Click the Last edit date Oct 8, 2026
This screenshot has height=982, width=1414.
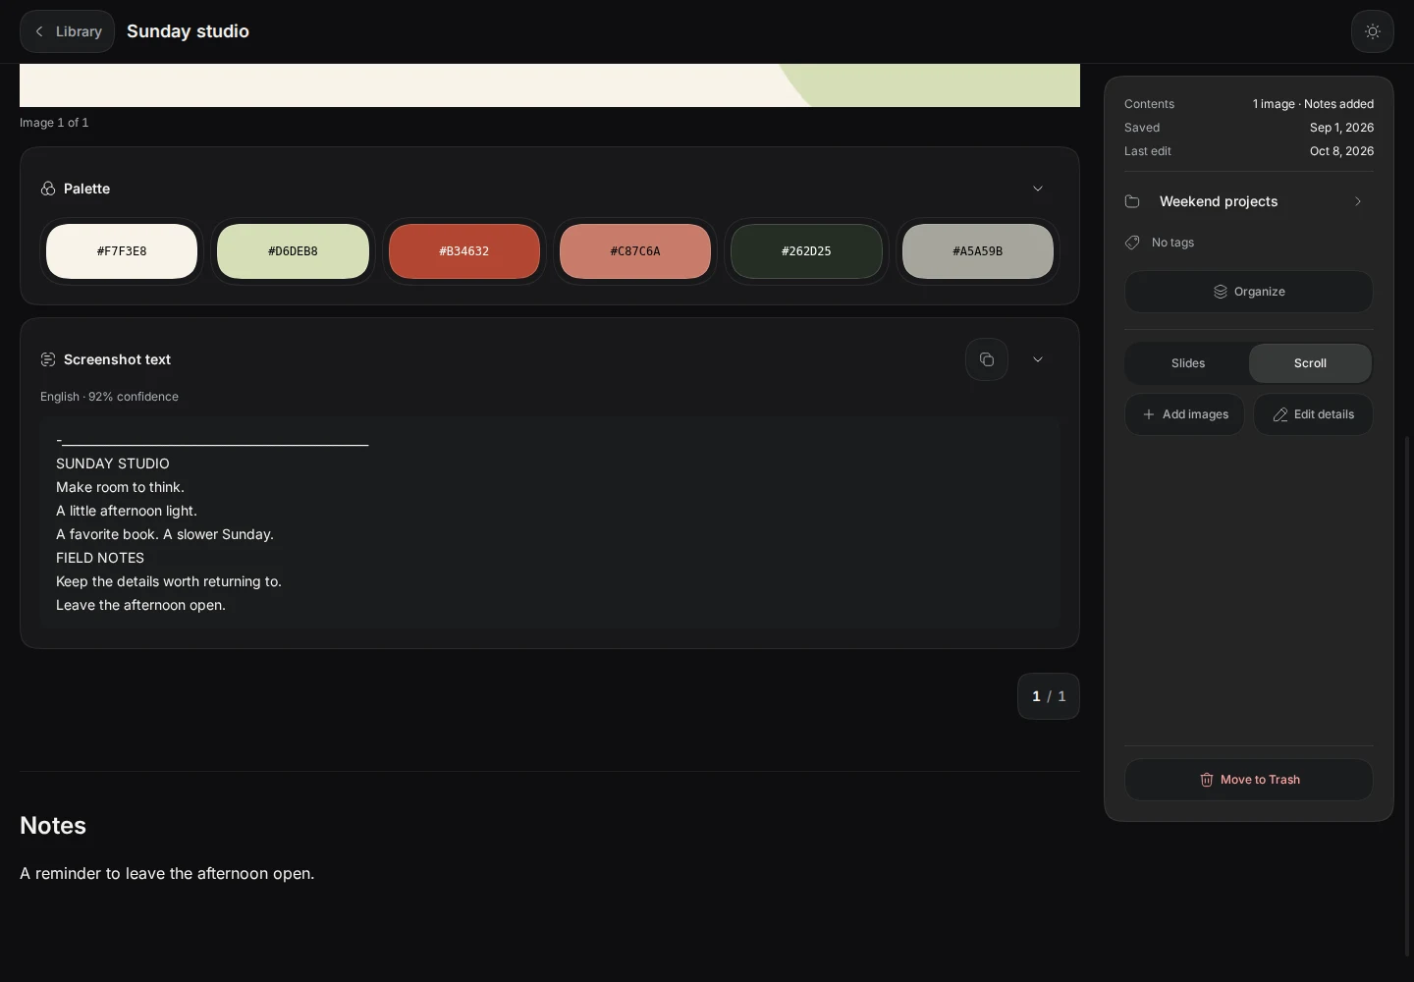tap(1341, 151)
